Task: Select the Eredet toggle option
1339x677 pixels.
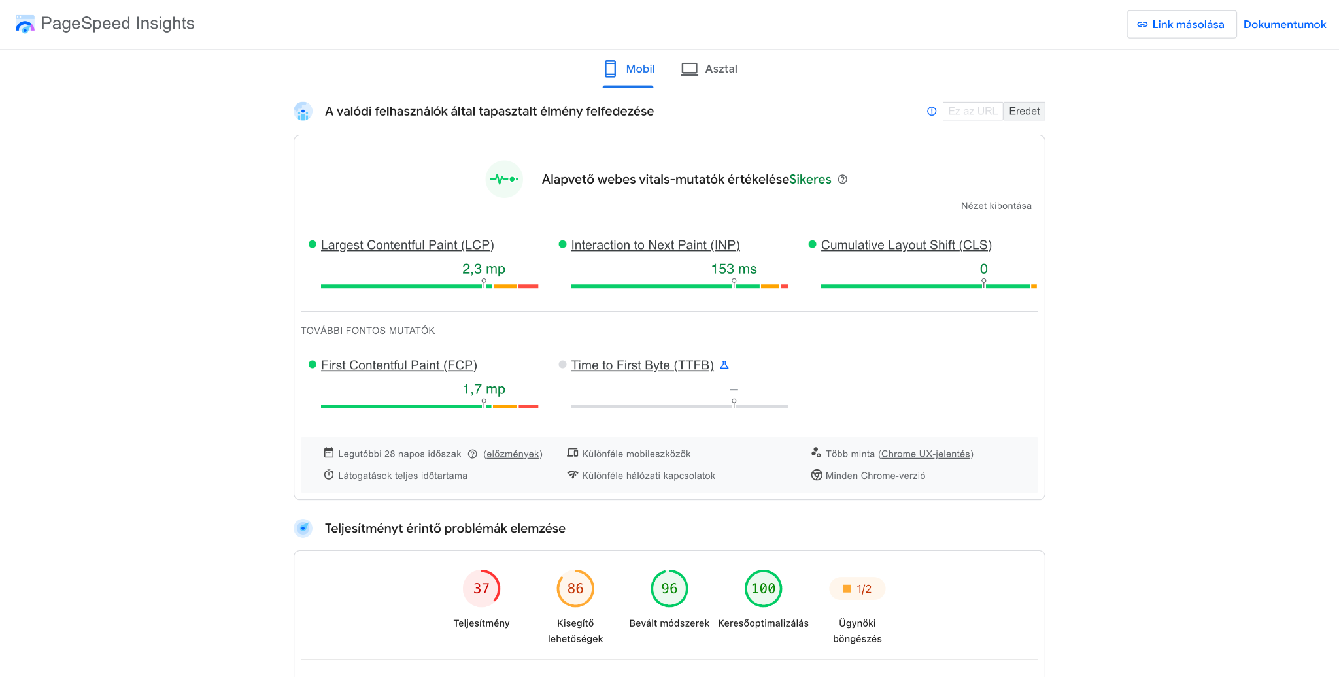Action: (x=1024, y=111)
